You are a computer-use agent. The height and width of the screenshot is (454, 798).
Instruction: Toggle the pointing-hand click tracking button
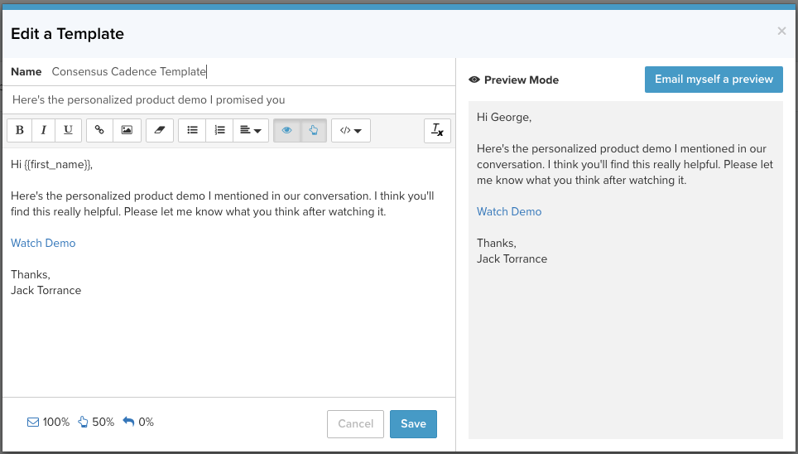[x=314, y=131]
